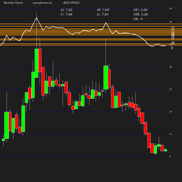Click the last small green candle on the right
Screen dimensions: 182x182
(x=166, y=150)
